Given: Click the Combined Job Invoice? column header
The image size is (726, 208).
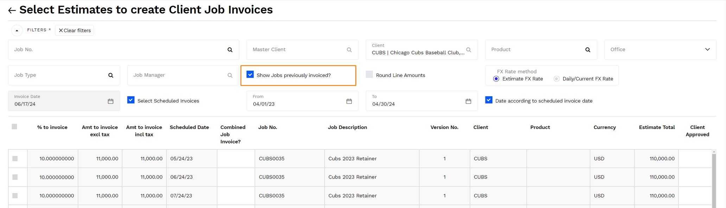Looking at the screenshot, I should [x=233, y=134].
